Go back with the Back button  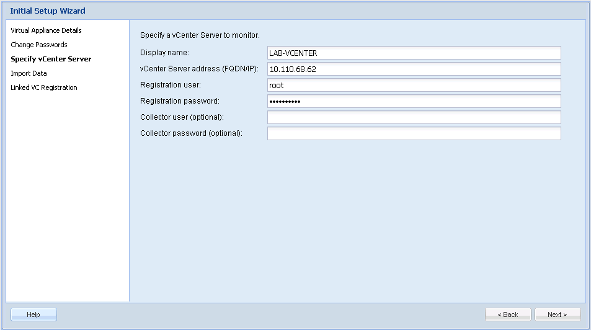[x=508, y=314]
